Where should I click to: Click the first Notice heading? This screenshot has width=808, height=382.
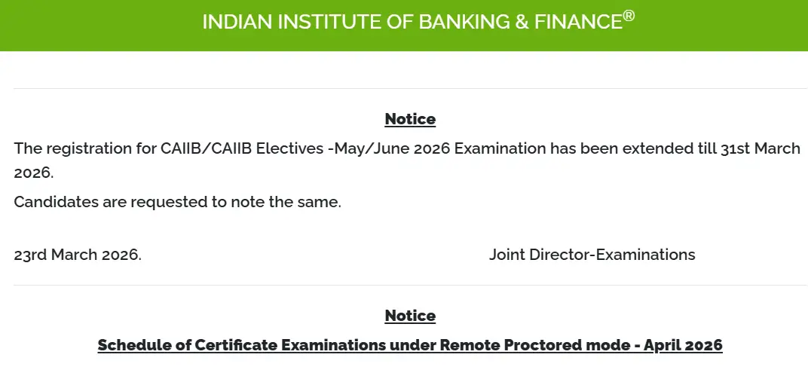pos(410,119)
